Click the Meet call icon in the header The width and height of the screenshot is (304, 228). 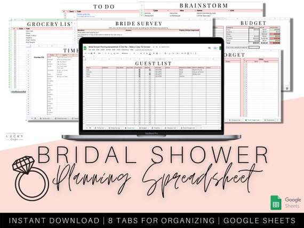coord(215,48)
